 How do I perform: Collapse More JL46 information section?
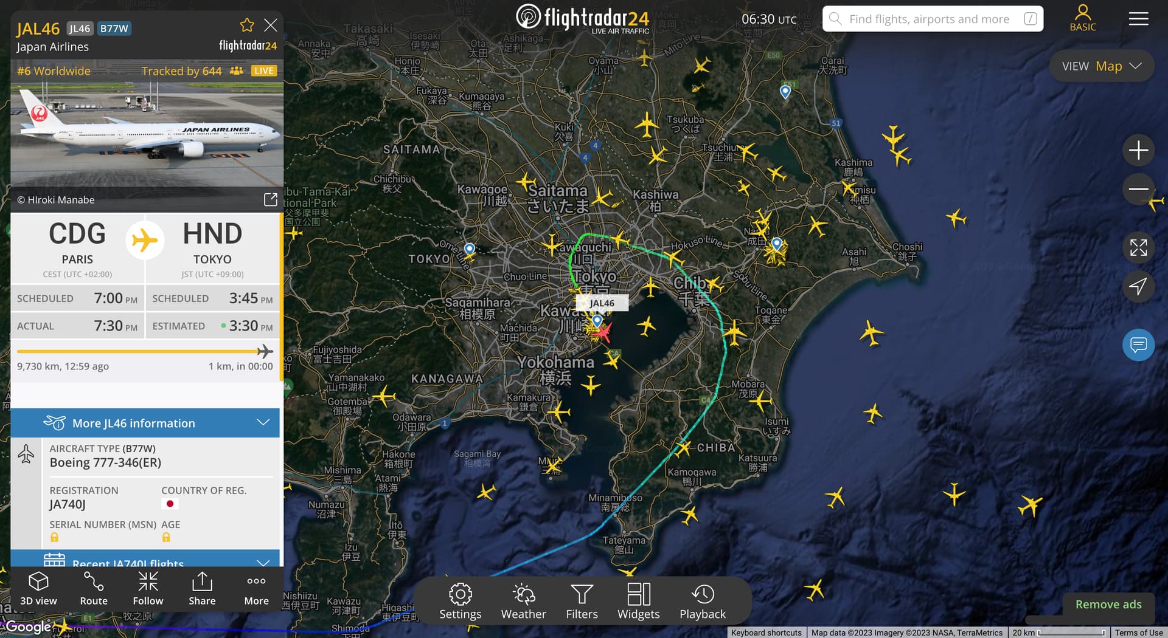tap(145, 423)
